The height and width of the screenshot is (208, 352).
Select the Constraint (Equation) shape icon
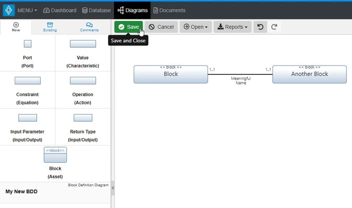point(28,80)
